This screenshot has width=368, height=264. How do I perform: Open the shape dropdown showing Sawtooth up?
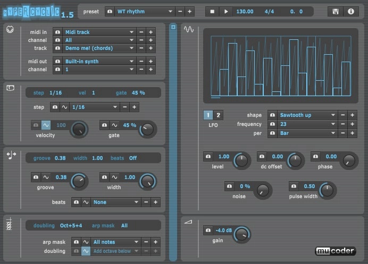click(x=308, y=115)
